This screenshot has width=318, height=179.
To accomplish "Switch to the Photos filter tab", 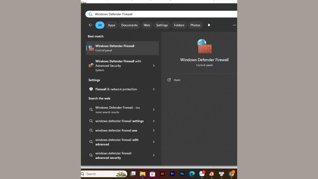I will coord(195,25).
